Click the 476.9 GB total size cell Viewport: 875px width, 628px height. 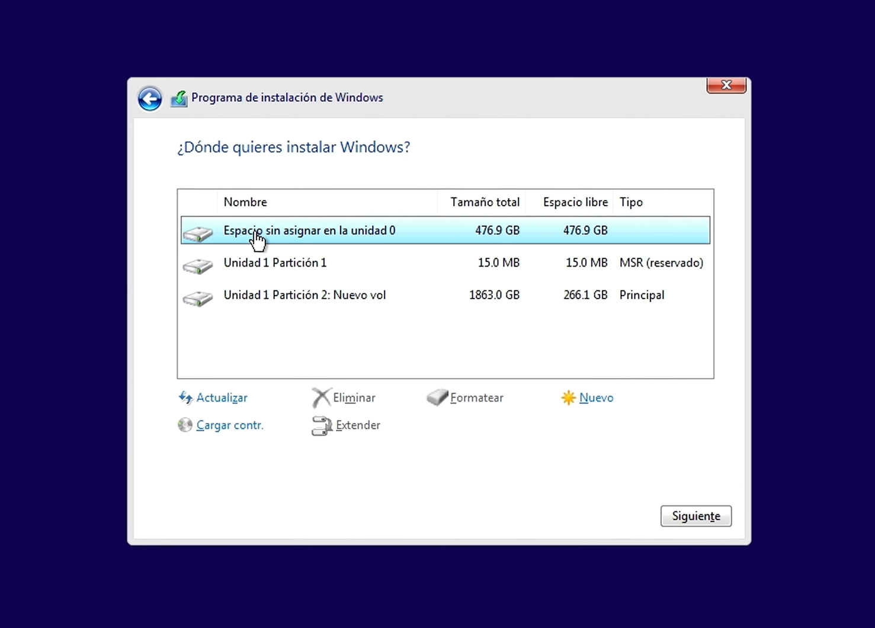click(497, 230)
